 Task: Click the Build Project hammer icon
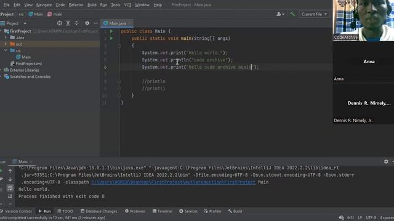(x=292, y=14)
